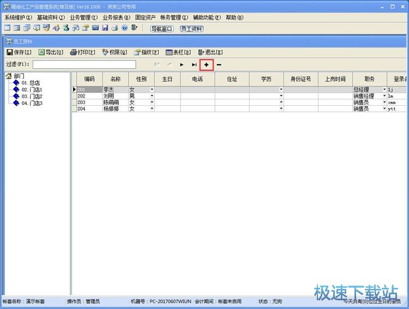The height and width of the screenshot is (309, 409).
Task: Open 业务管理 menu
Action: 83,17
